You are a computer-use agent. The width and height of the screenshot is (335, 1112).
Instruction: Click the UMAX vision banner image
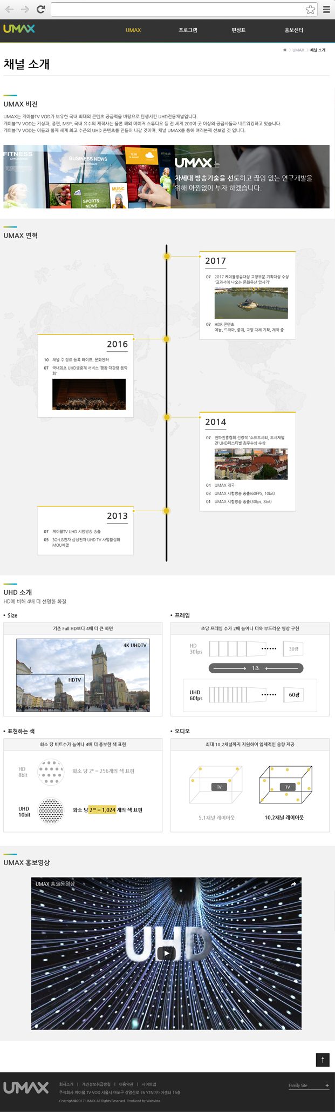pos(166,176)
